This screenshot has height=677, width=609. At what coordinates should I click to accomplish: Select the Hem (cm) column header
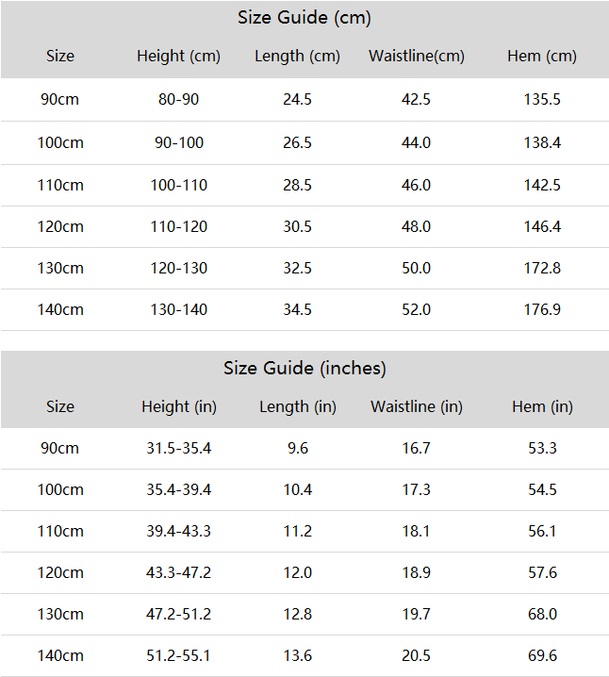(x=542, y=57)
